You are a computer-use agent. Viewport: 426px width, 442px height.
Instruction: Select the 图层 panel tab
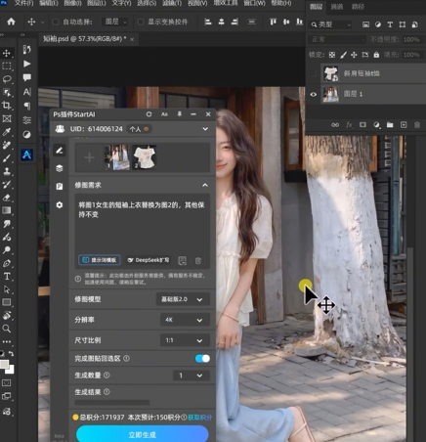(316, 7)
